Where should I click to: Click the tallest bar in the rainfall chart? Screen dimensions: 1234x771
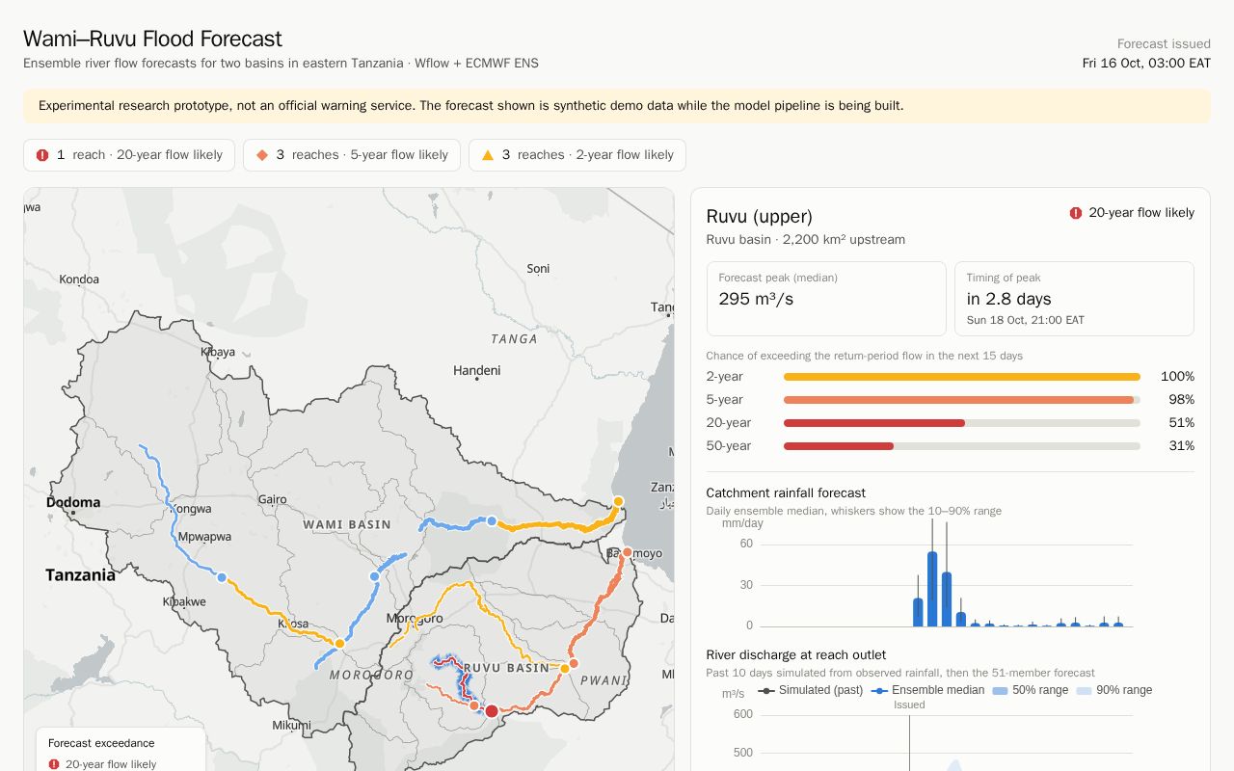click(x=932, y=589)
